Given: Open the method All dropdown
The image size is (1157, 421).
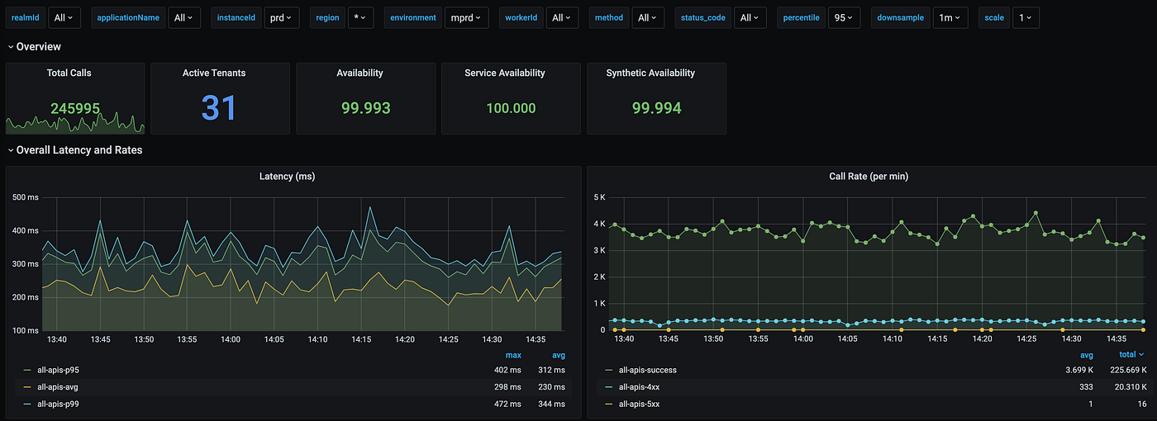Looking at the screenshot, I should point(647,17).
